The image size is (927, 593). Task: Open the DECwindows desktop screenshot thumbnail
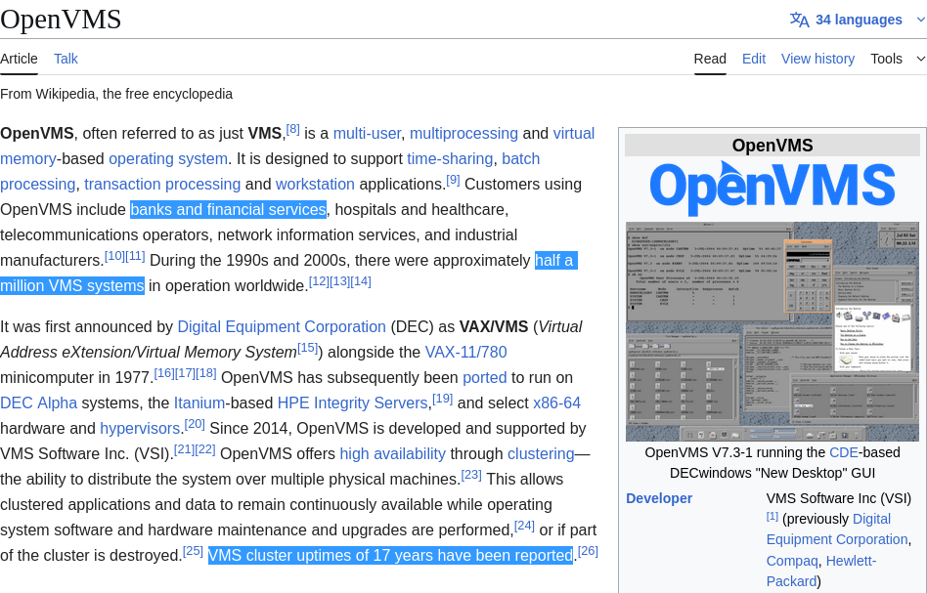pos(772,332)
